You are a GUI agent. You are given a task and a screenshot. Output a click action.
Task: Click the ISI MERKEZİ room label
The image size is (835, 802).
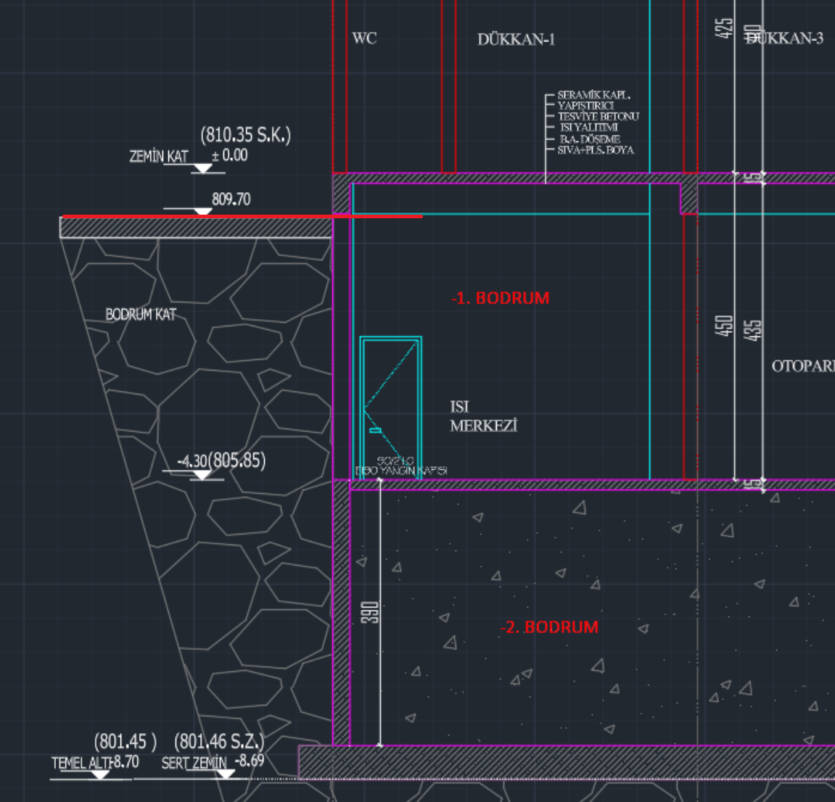(x=482, y=416)
